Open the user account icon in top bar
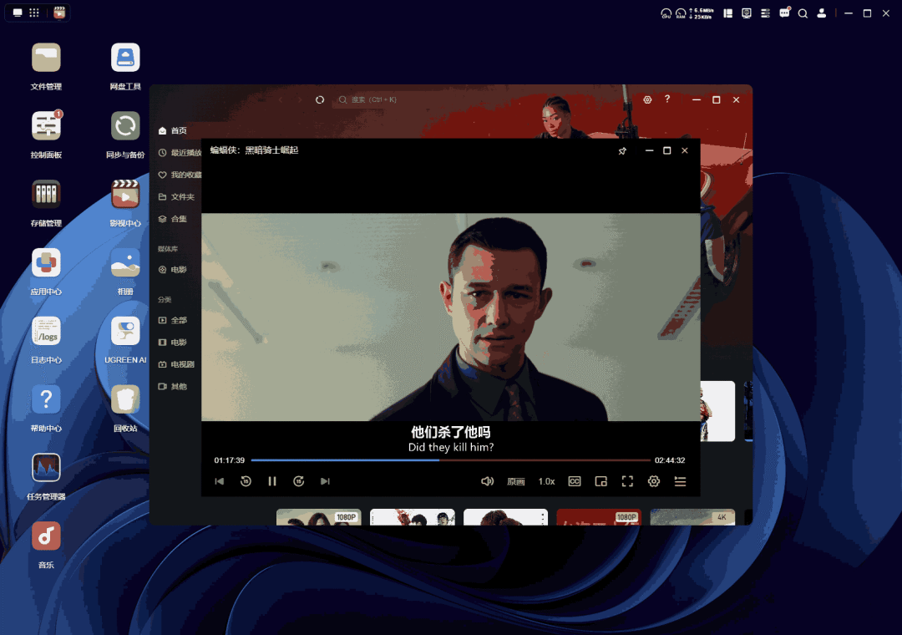Screen dimensions: 902x635 point(822,13)
